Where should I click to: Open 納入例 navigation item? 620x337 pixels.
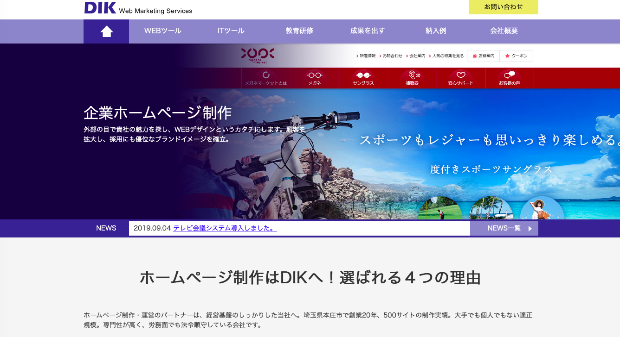pos(436,31)
